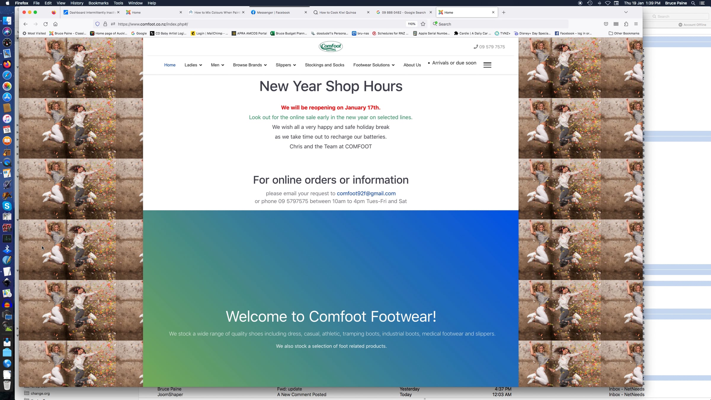711x400 pixels.
Task: Open Inkscape from the Dock
Action: tap(7, 282)
